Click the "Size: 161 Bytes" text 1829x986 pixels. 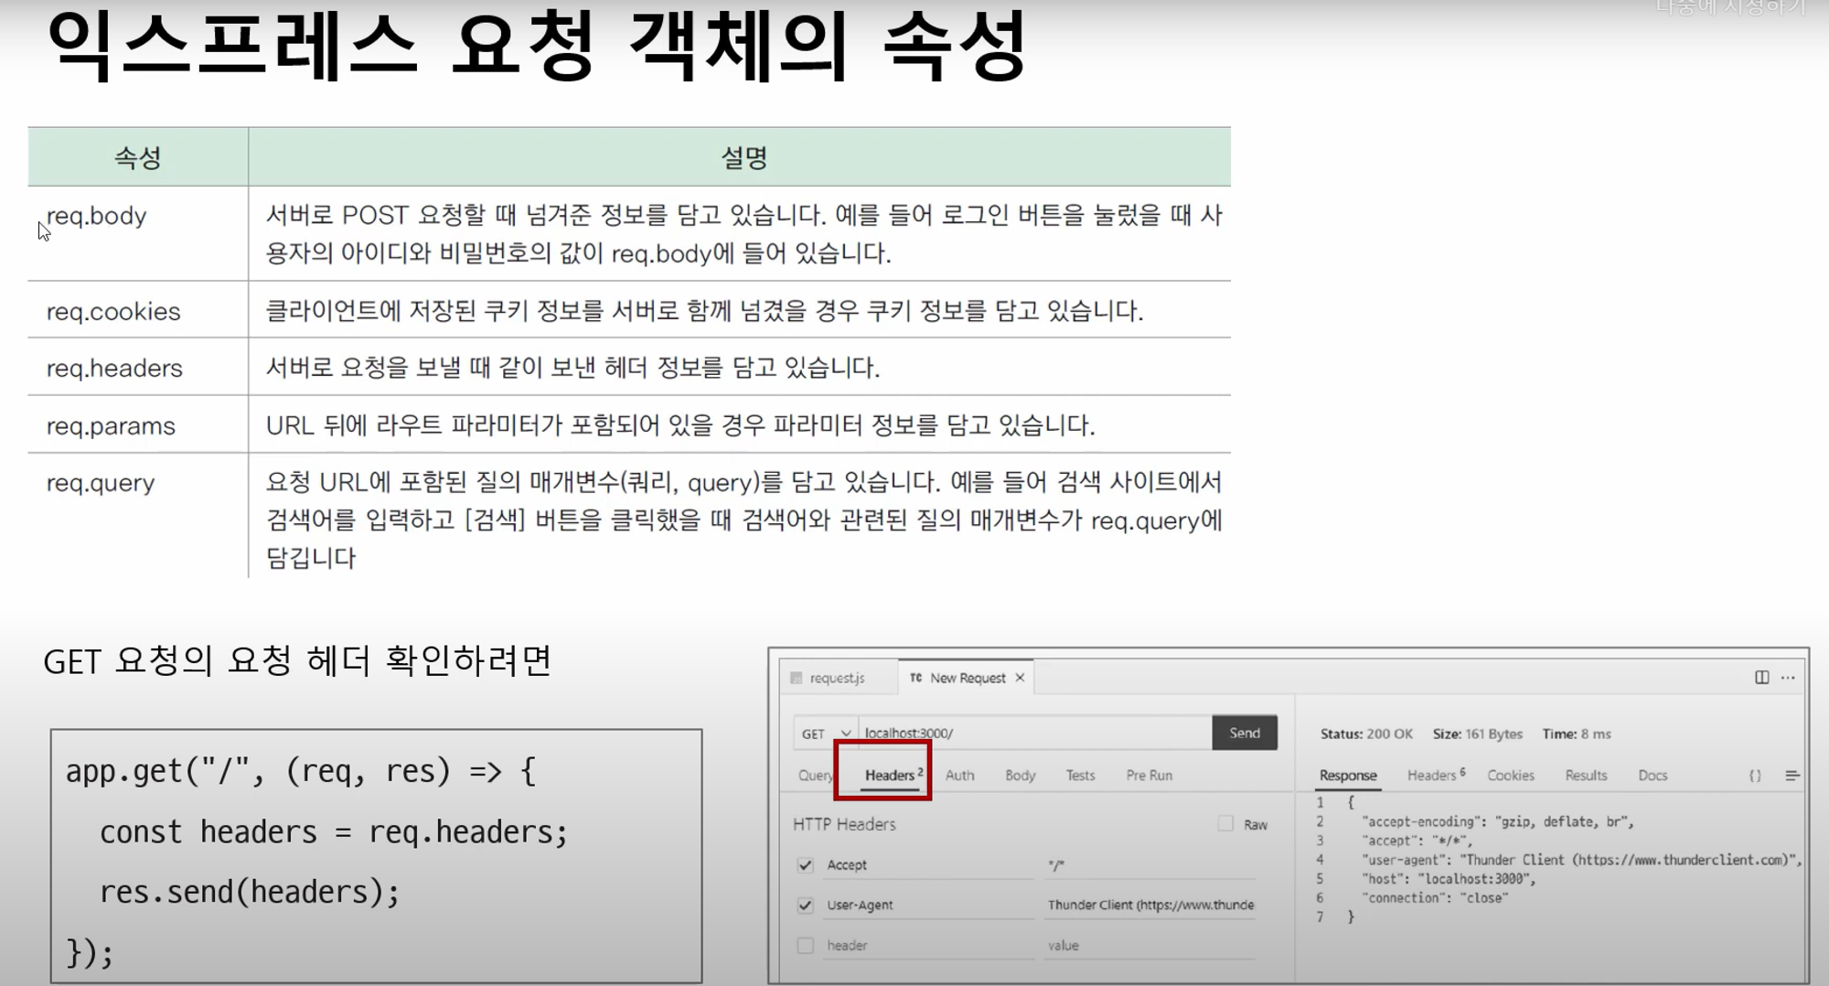[1478, 734]
